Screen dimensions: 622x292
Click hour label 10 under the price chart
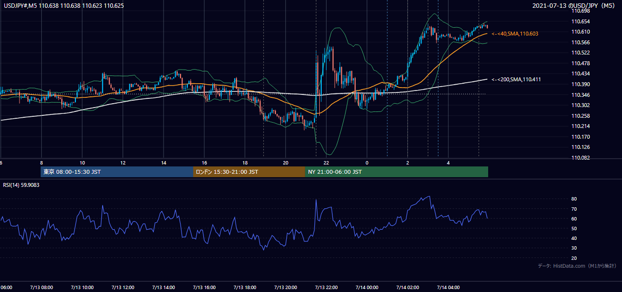pyautogui.click(x=82, y=163)
